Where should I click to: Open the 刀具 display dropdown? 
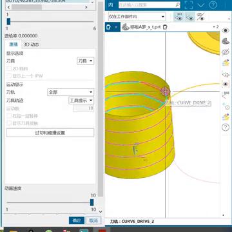coord(86,61)
